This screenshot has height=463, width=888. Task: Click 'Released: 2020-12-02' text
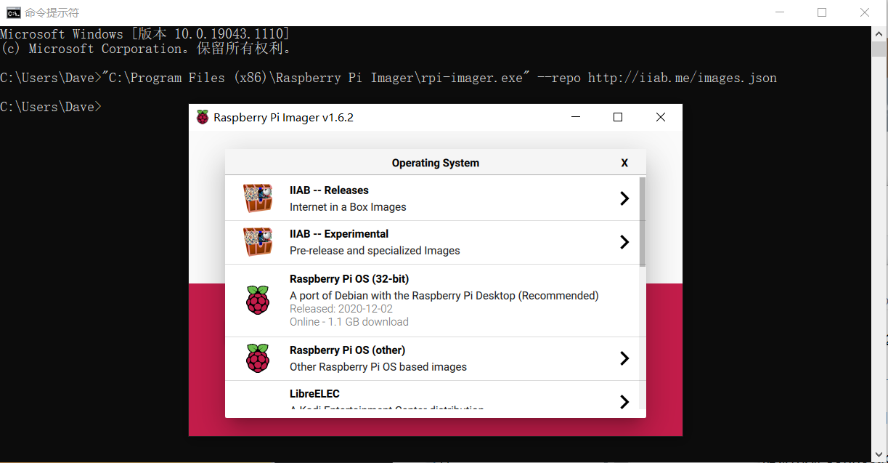tap(341, 309)
